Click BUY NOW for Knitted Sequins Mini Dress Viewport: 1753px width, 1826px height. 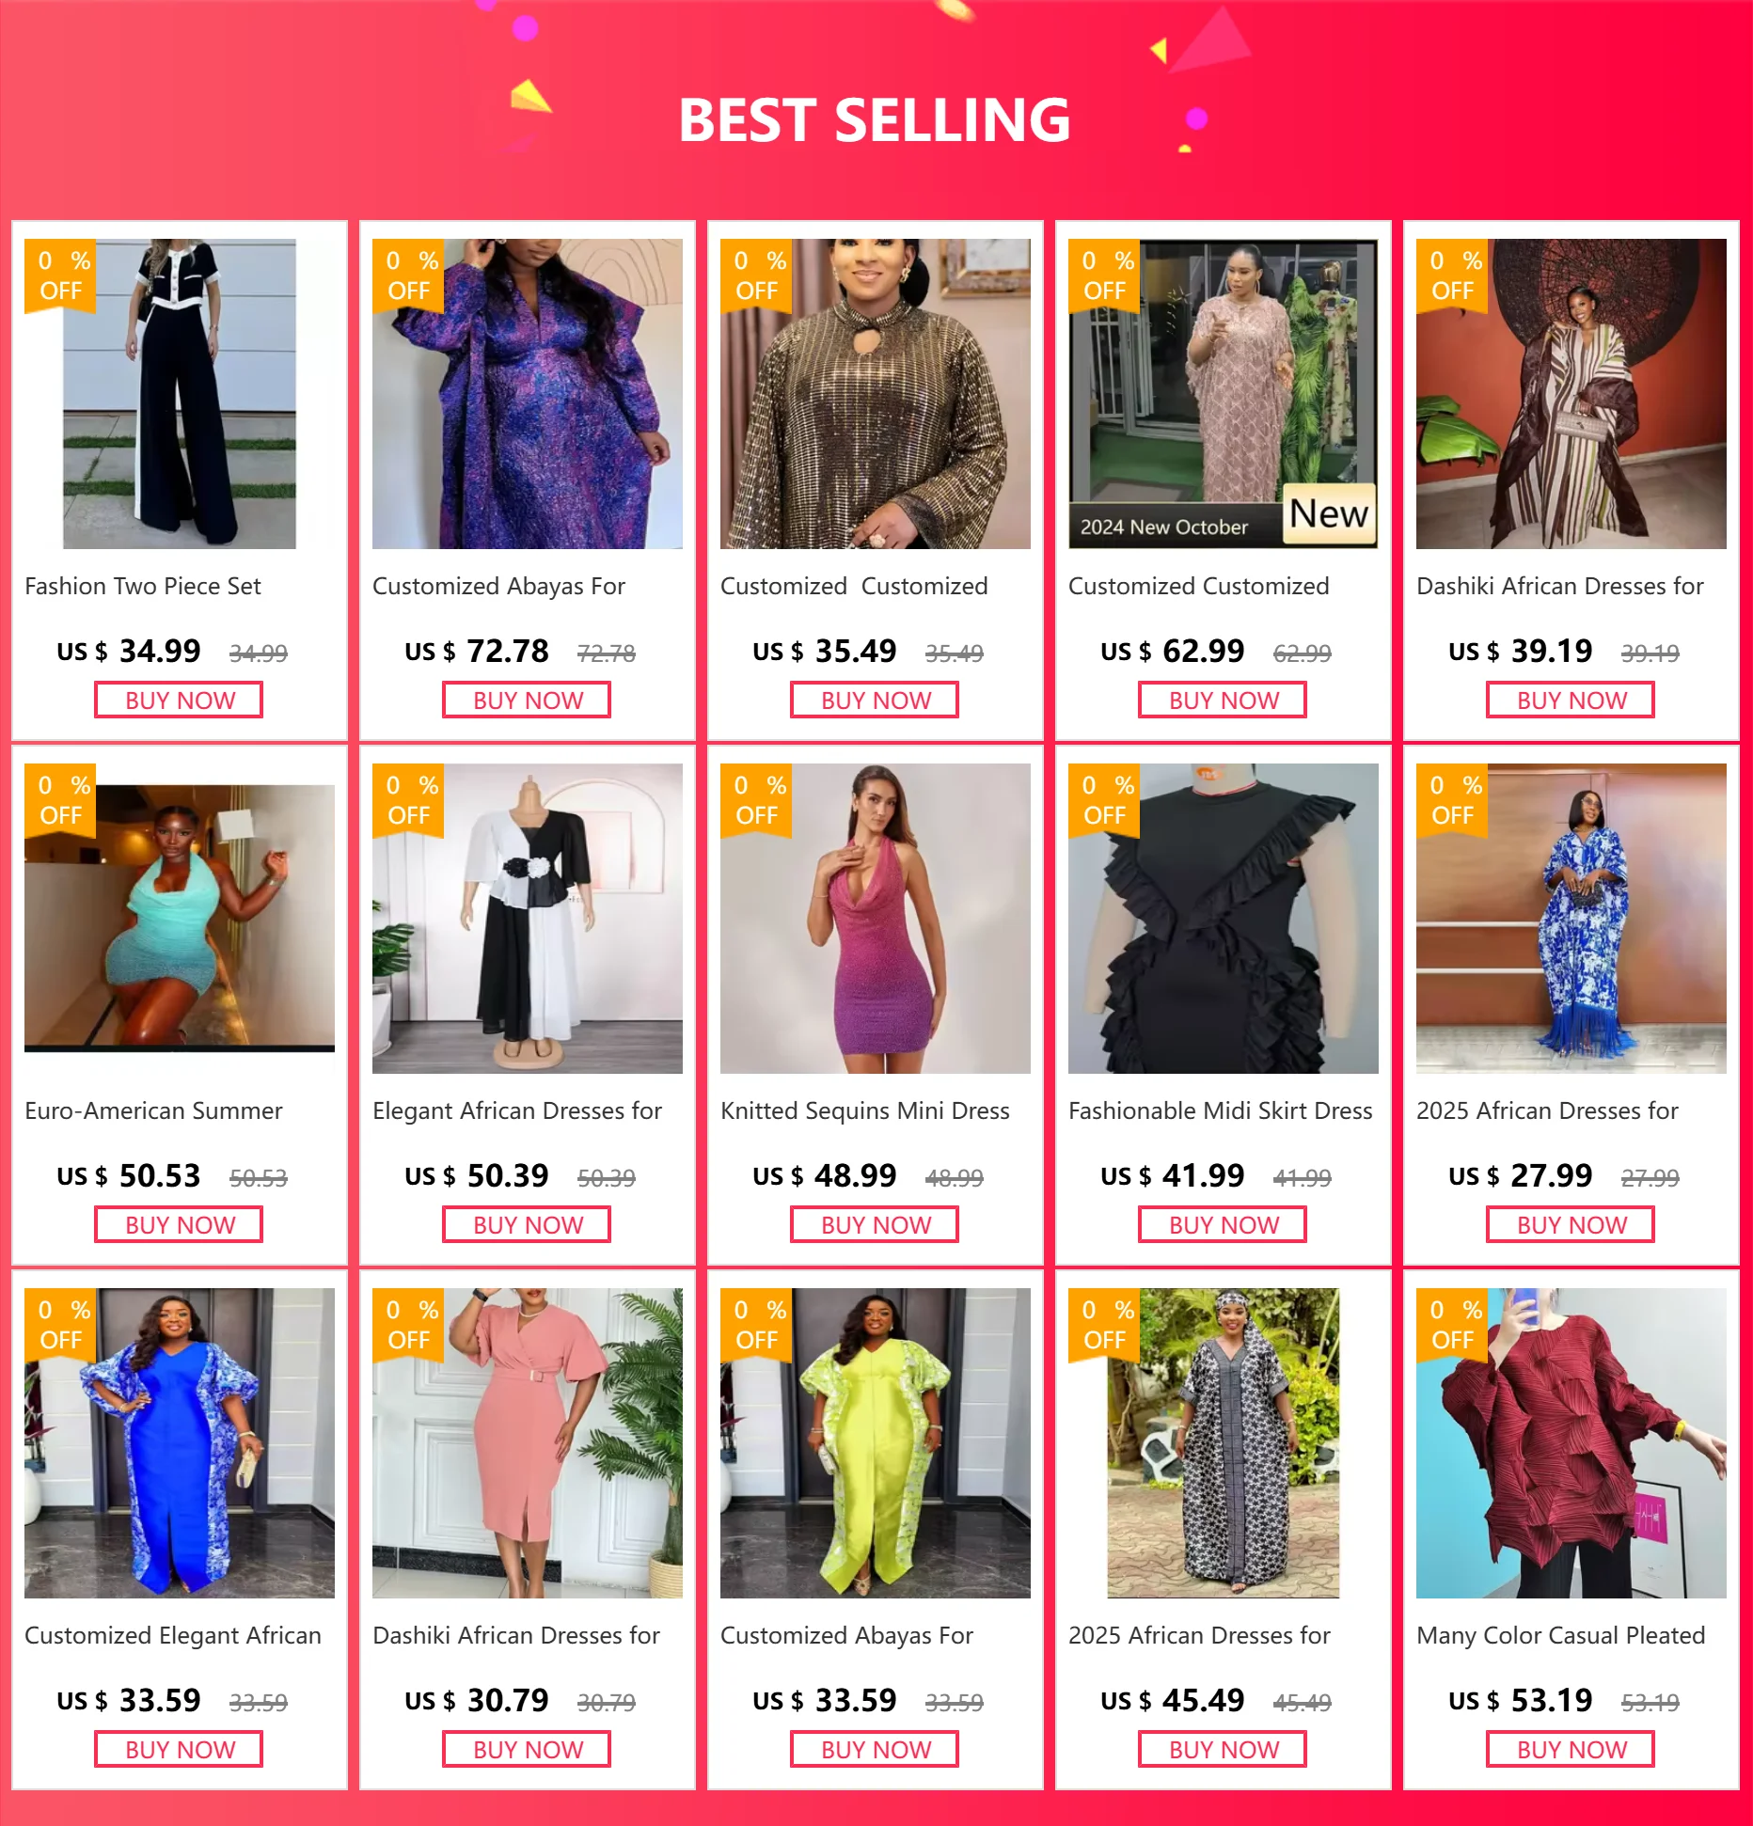click(x=875, y=1225)
